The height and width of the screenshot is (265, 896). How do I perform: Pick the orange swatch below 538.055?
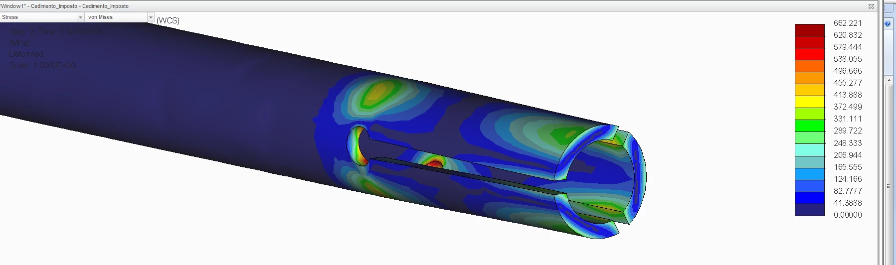(810, 66)
